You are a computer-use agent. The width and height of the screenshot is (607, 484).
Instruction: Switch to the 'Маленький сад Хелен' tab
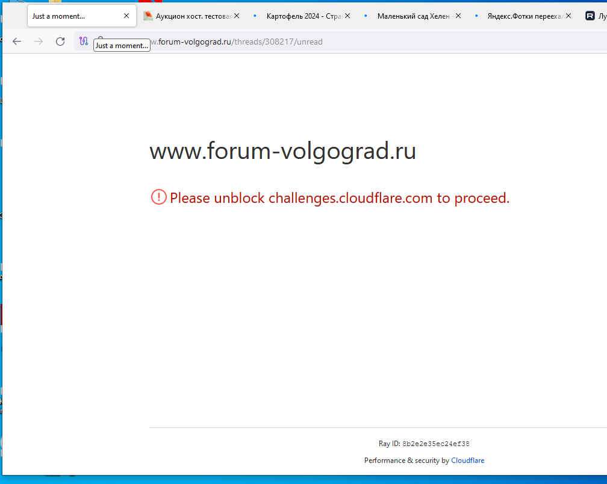412,16
